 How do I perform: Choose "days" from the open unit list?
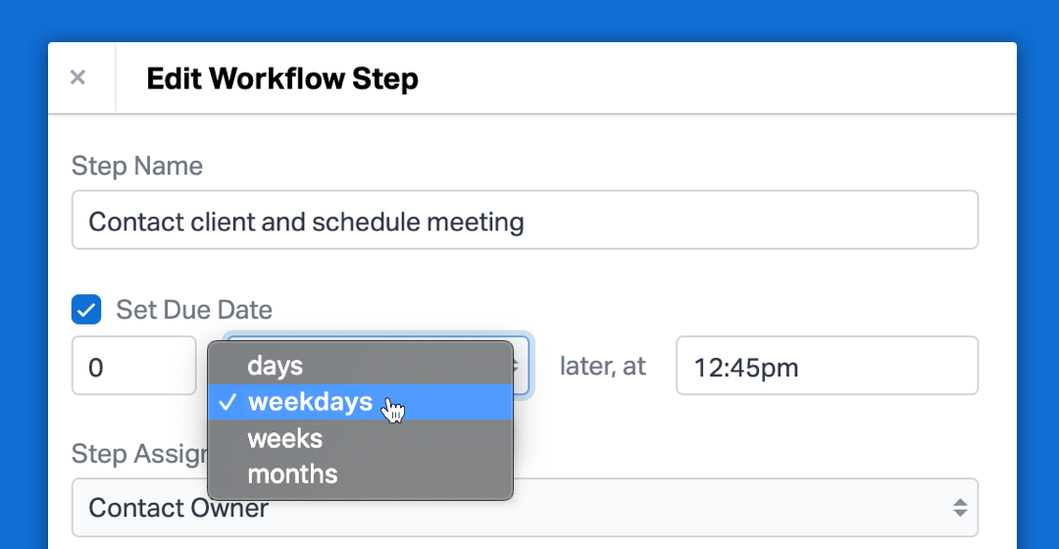coord(361,366)
